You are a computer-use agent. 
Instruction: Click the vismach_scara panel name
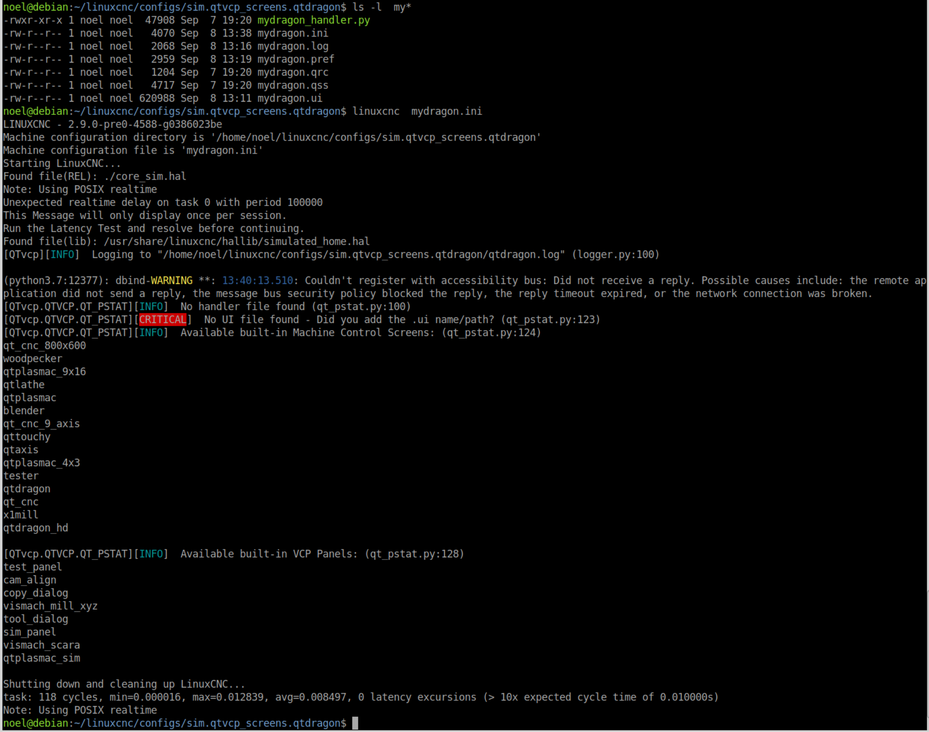[41, 645]
